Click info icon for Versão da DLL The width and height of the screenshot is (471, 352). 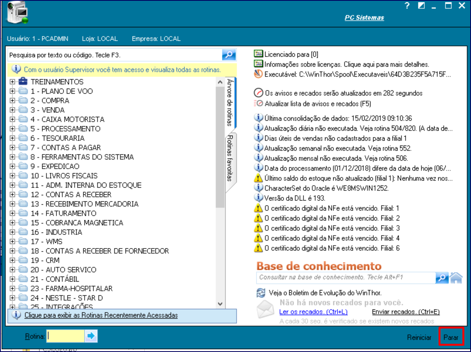pyautogui.click(x=258, y=198)
